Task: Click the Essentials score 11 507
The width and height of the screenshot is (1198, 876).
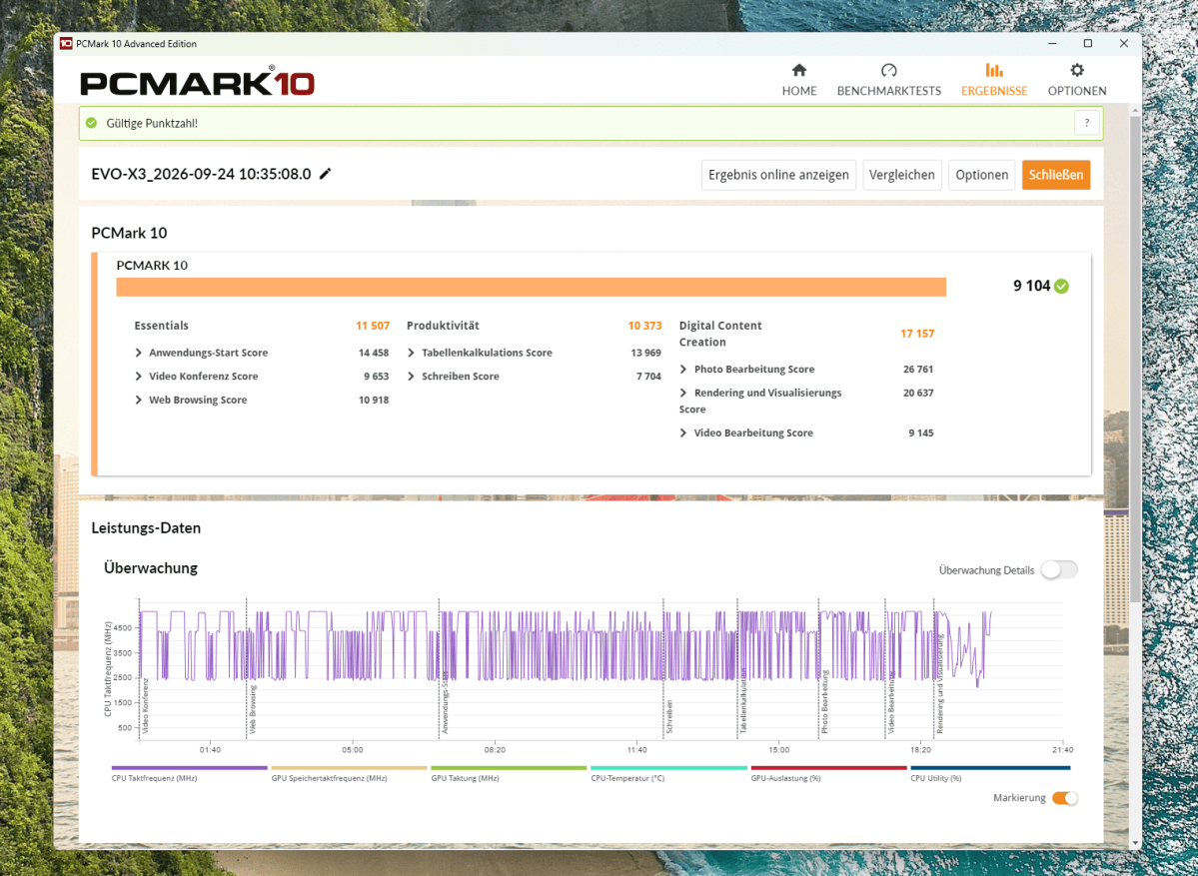Action: (373, 326)
